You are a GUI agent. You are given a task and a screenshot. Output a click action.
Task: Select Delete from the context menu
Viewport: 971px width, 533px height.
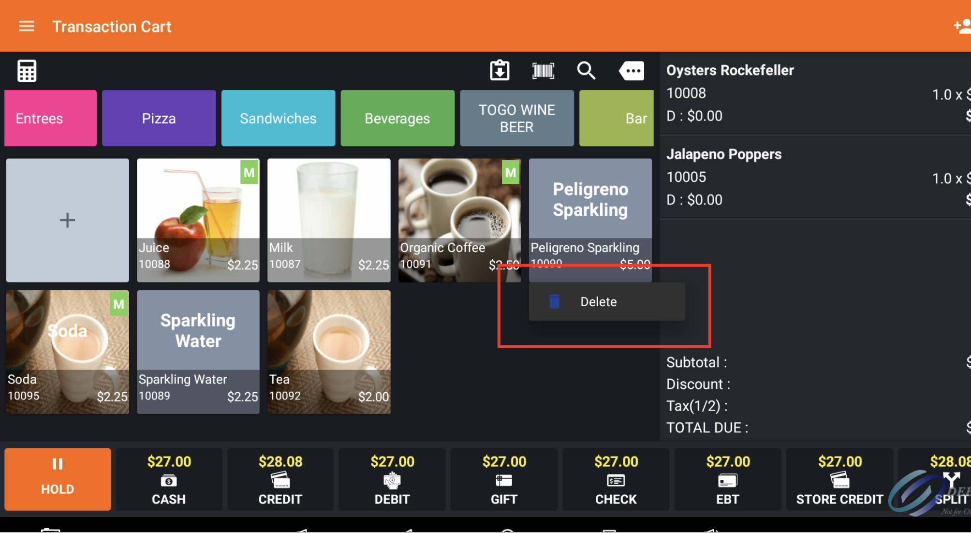click(598, 302)
